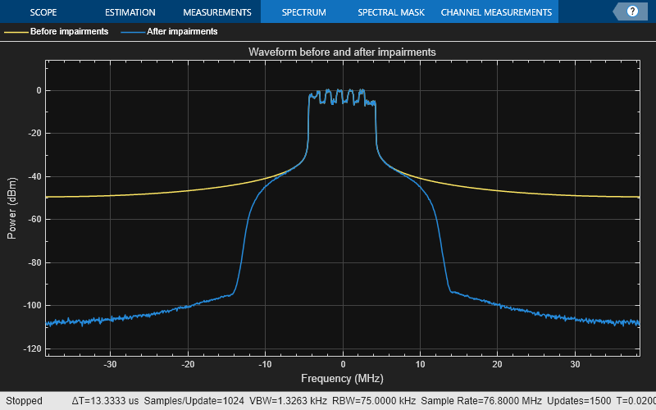Click VBW=1.3263 kHz status entry
This screenshot has width=656, height=410.
tap(288, 401)
